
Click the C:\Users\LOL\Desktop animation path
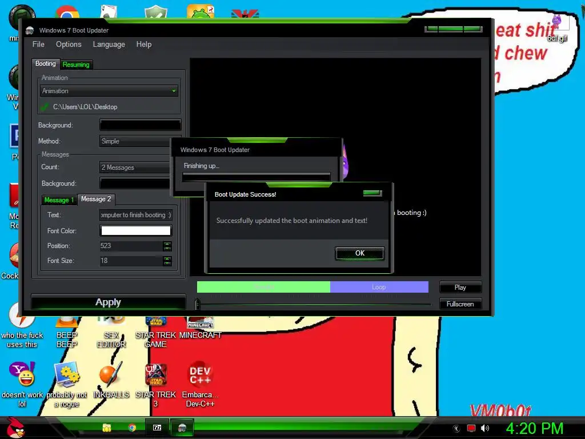point(85,107)
